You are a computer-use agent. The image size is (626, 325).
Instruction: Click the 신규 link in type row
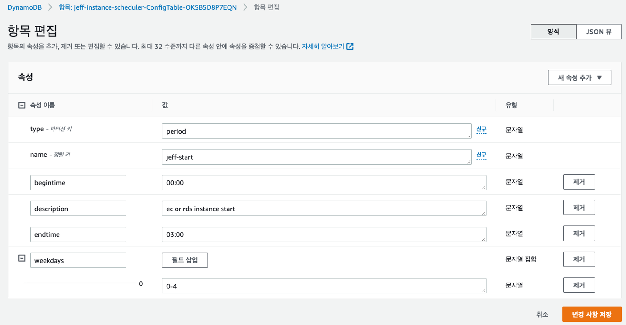[481, 129]
